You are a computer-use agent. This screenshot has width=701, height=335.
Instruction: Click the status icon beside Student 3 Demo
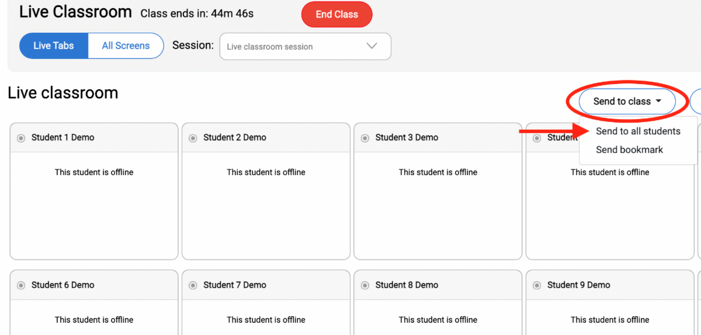tap(365, 138)
